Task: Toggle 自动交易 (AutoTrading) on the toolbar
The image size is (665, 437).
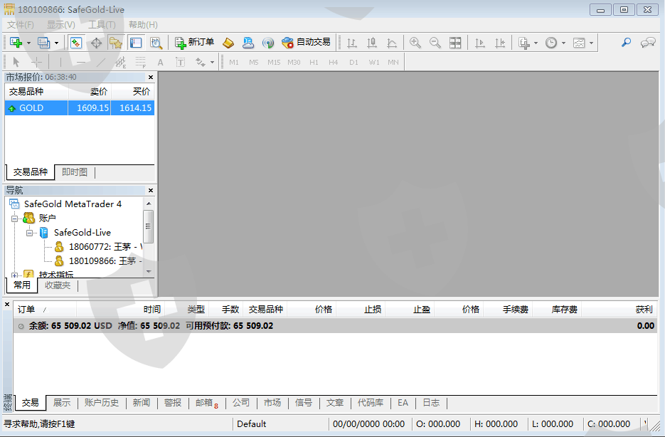Action: click(x=306, y=43)
